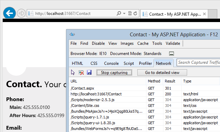Switch to the CSS tab

tap(94, 63)
